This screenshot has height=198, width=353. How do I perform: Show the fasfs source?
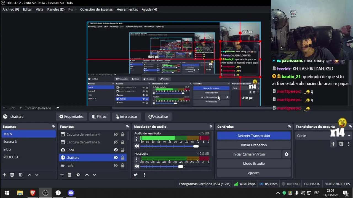116,165
